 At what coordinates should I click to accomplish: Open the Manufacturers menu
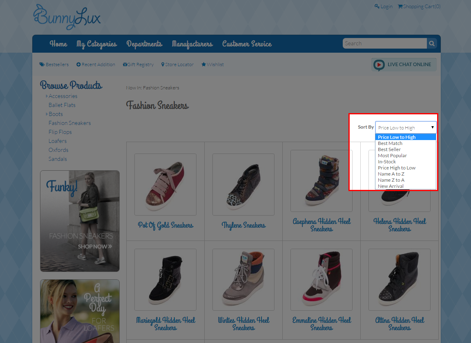click(x=192, y=44)
